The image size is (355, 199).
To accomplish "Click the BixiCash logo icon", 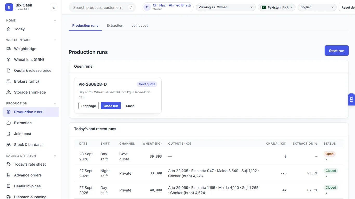I will coord(9,7).
